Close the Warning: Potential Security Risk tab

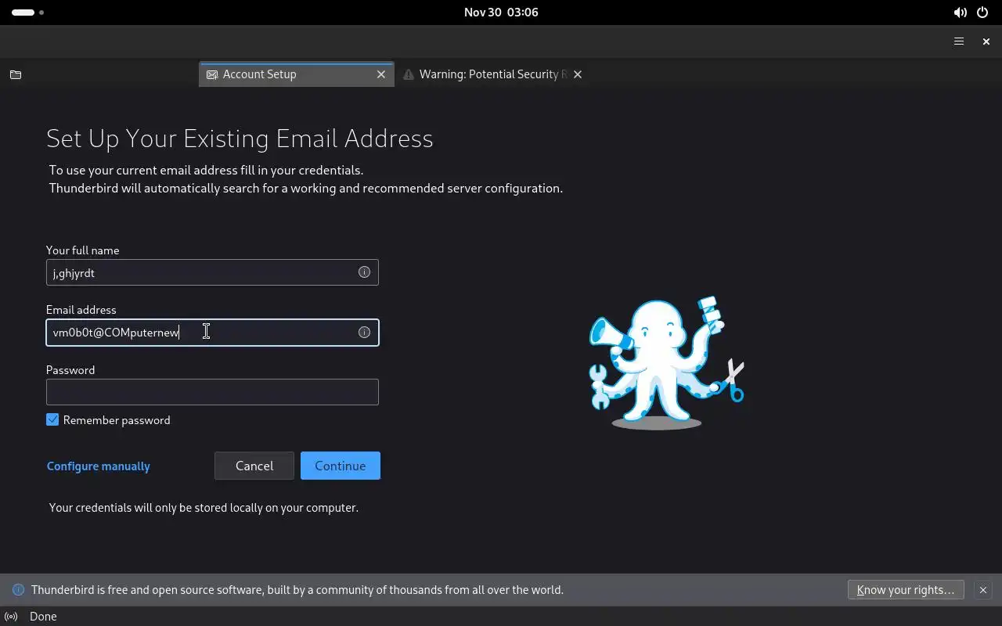pos(578,74)
